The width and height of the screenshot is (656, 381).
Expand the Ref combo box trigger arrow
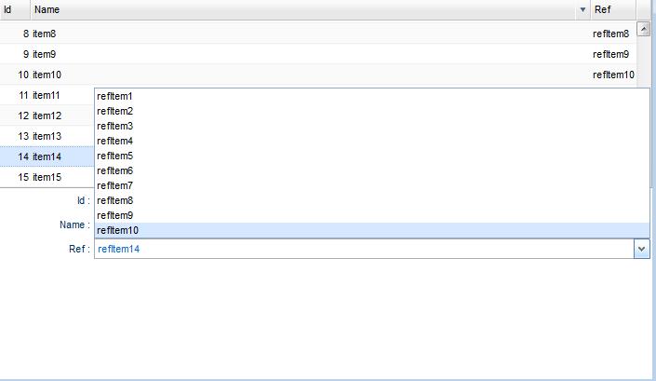[x=641, y=249]
